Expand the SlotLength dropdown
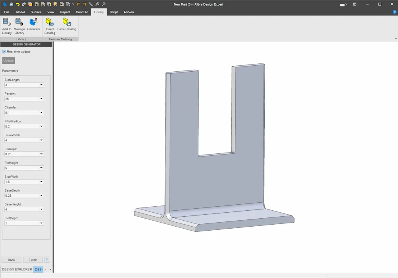The height and width of the screenshot is (278, 398). tap(41, 85)
